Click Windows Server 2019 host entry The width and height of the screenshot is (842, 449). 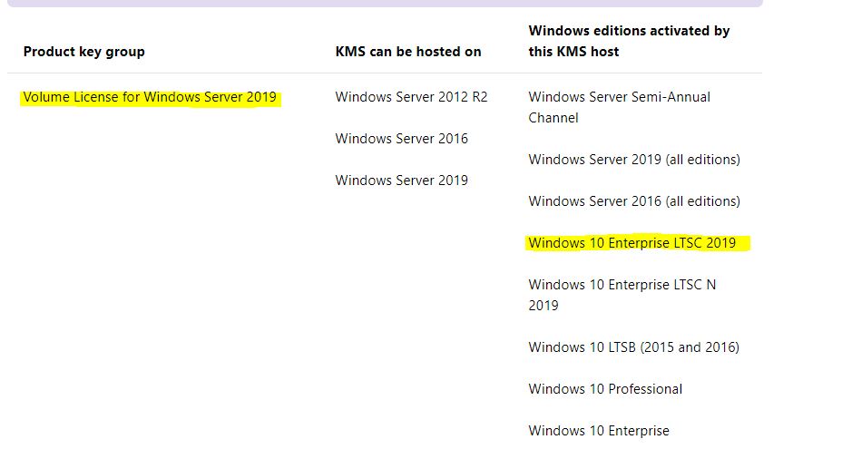402,181
